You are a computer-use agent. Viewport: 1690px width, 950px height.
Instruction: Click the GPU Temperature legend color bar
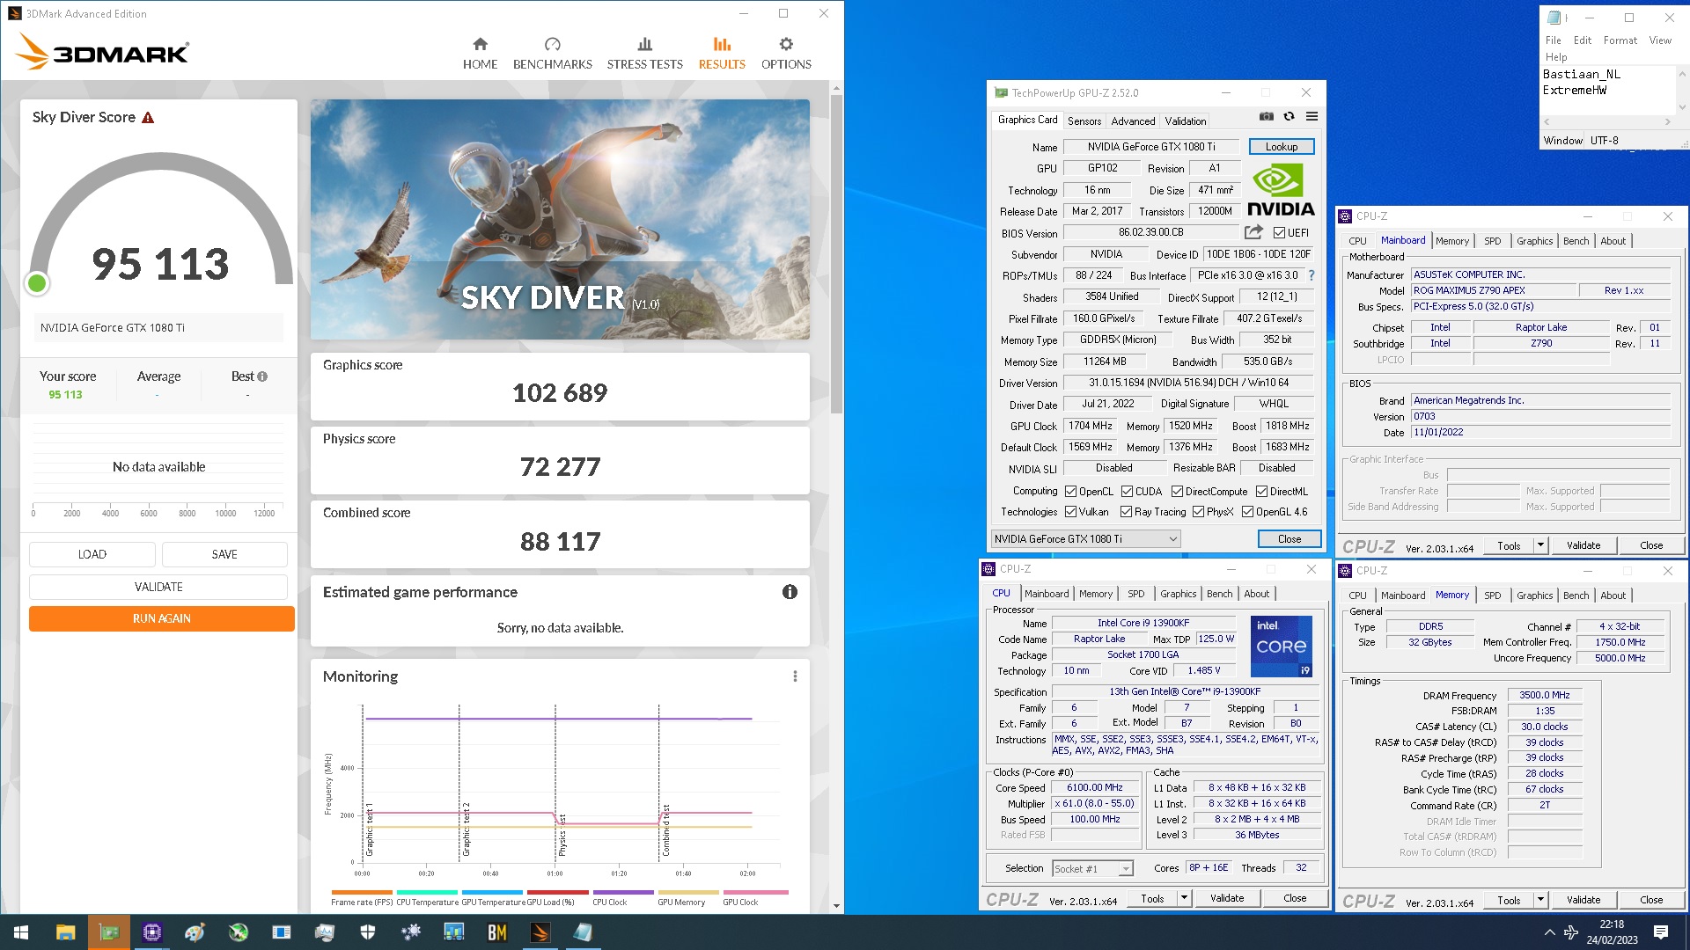coord(493,892)
